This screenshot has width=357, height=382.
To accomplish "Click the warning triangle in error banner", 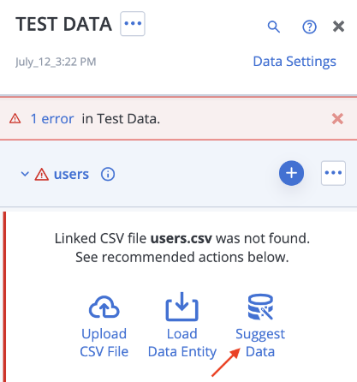I will pos(15,118).
